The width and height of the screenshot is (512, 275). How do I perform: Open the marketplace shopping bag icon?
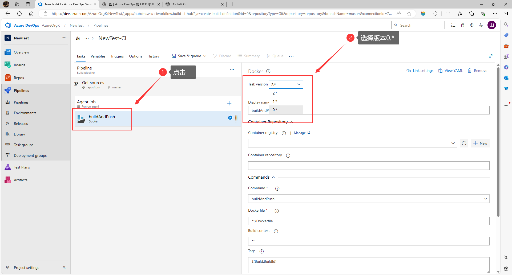[463, 25]
